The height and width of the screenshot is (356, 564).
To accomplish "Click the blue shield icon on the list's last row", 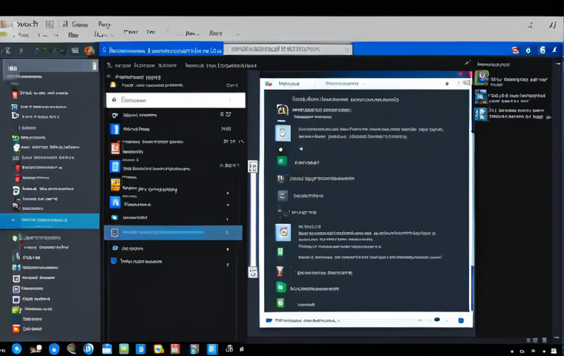I will coord(114,261).
